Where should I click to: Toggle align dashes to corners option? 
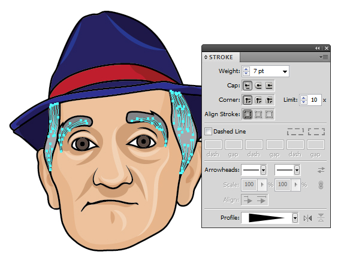pyautogui.click(x=316, y=132)
